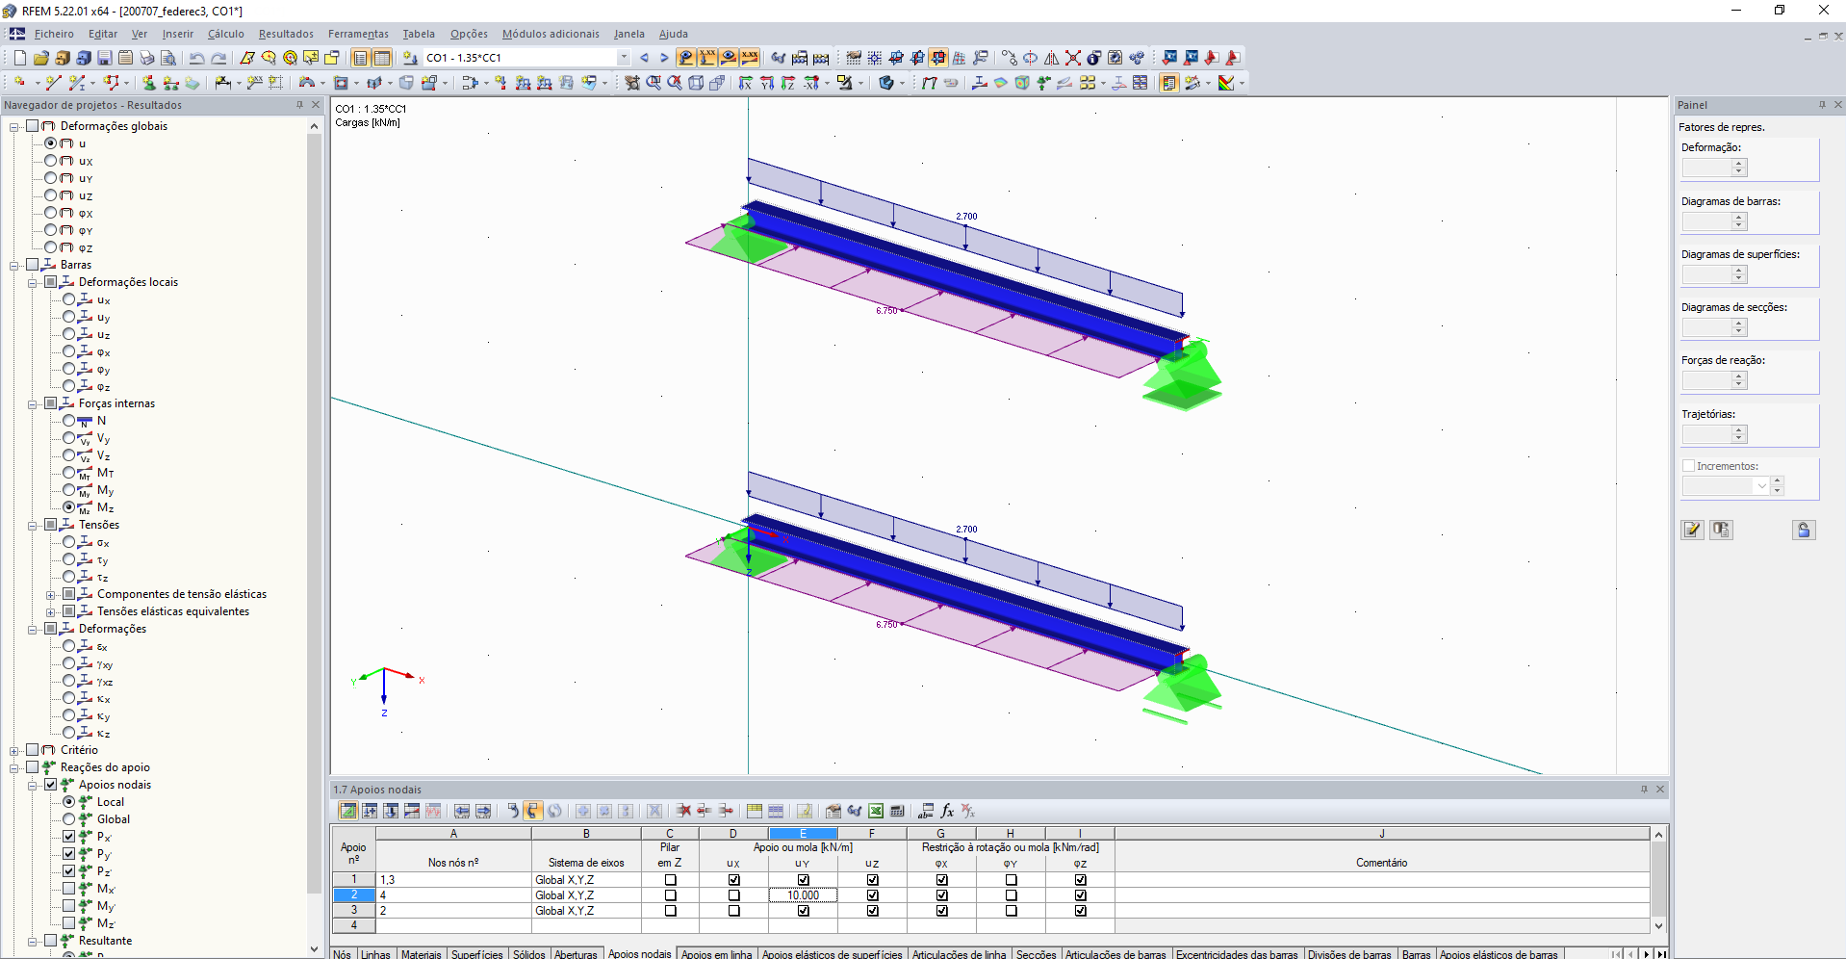Switch to the Materiais table tab

click(422, 954)
